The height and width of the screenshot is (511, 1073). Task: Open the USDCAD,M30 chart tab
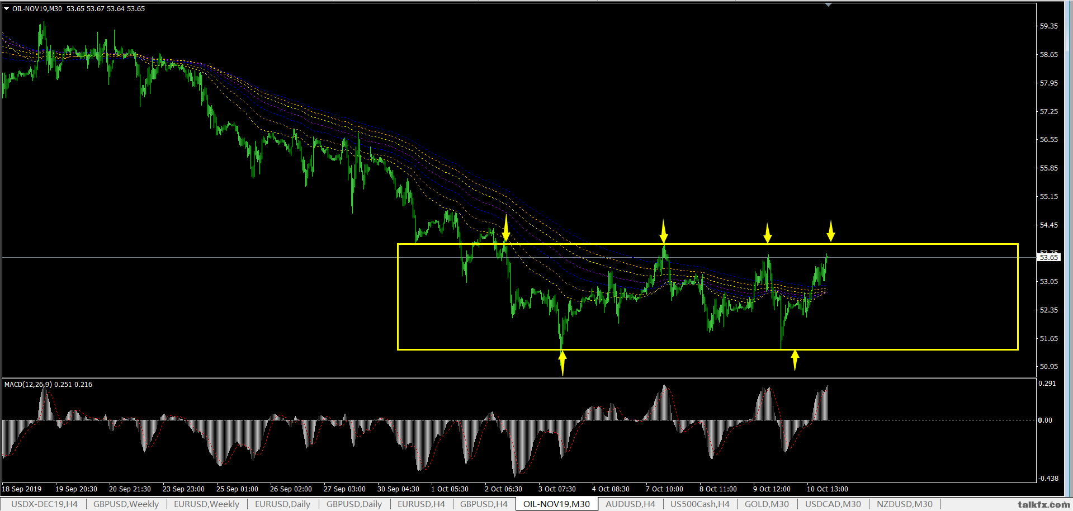point(833,504)
